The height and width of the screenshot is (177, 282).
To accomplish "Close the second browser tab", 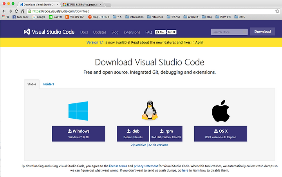I will pyautogui.click(x=100, y=5).
